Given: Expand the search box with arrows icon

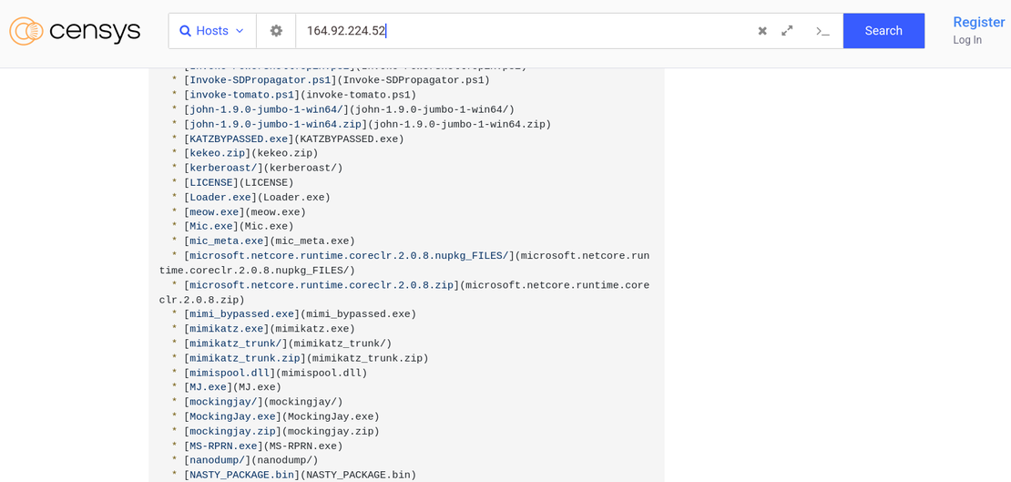Looking at the screenshot, I should point(787,31).
